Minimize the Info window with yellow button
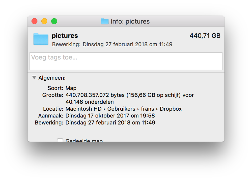 pyautogui.click(x=44, y=21)
